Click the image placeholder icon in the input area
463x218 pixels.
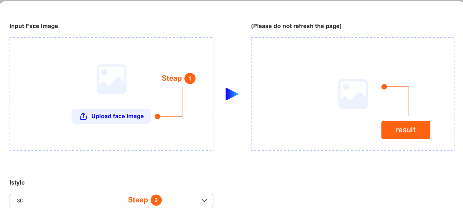(112, 79)
